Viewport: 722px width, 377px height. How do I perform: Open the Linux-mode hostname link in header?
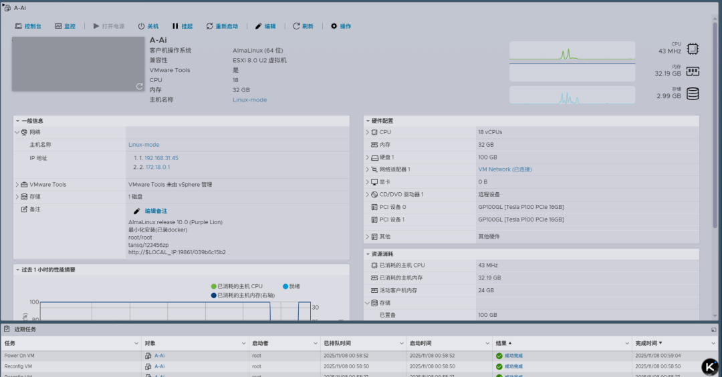pyautogui.click(x=249, y=100)
